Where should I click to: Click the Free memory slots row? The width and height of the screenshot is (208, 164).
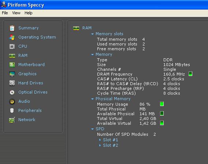coord(121,49)
